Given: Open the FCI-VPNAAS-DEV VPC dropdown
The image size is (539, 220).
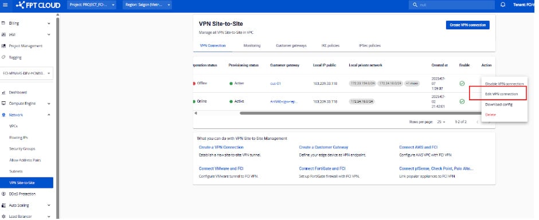Looking at the screenshot, I should (26, 73).
